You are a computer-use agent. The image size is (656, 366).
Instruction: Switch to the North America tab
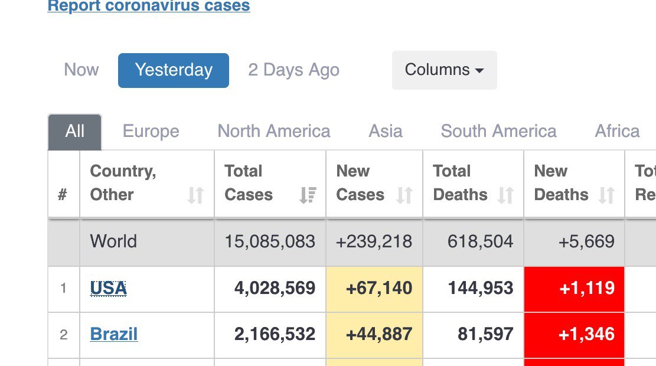pos(274,131)
